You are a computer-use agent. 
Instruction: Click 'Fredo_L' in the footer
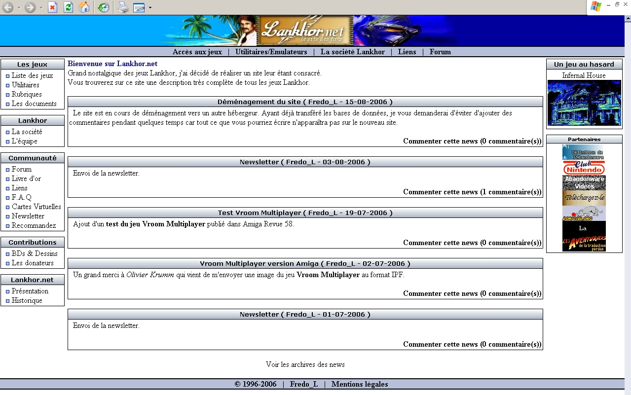tap(304, 384)
